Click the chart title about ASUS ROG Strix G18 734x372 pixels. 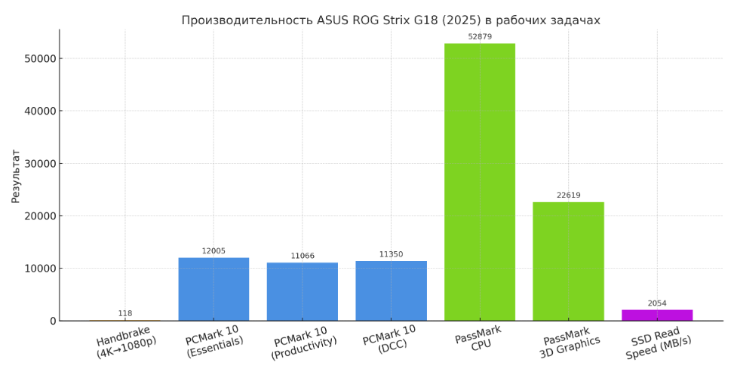click(391, 20)
